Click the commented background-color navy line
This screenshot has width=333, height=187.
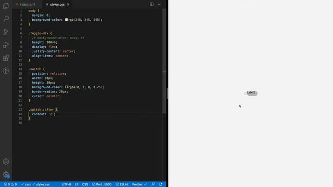58,38
